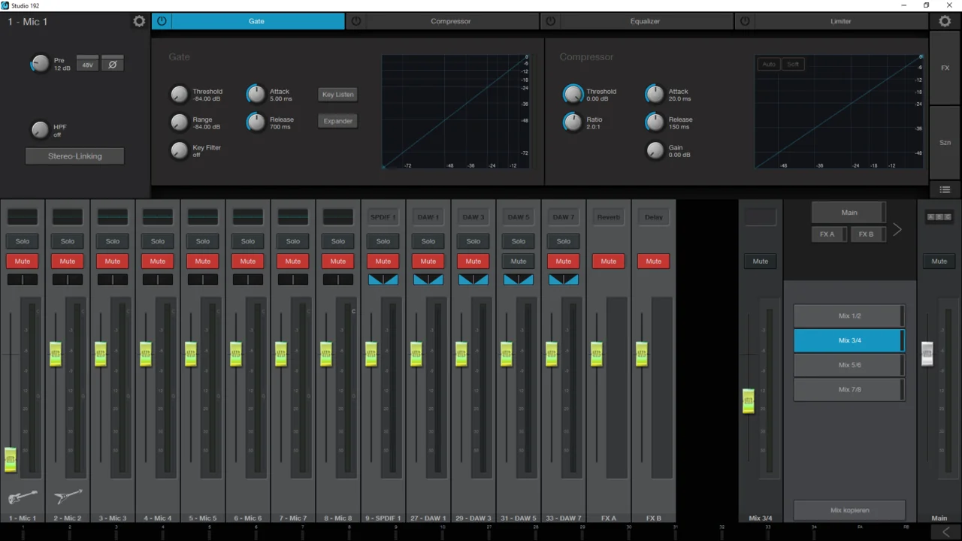
Task: Open channel settings gear next to Mic 1
Action: [139, 22]
